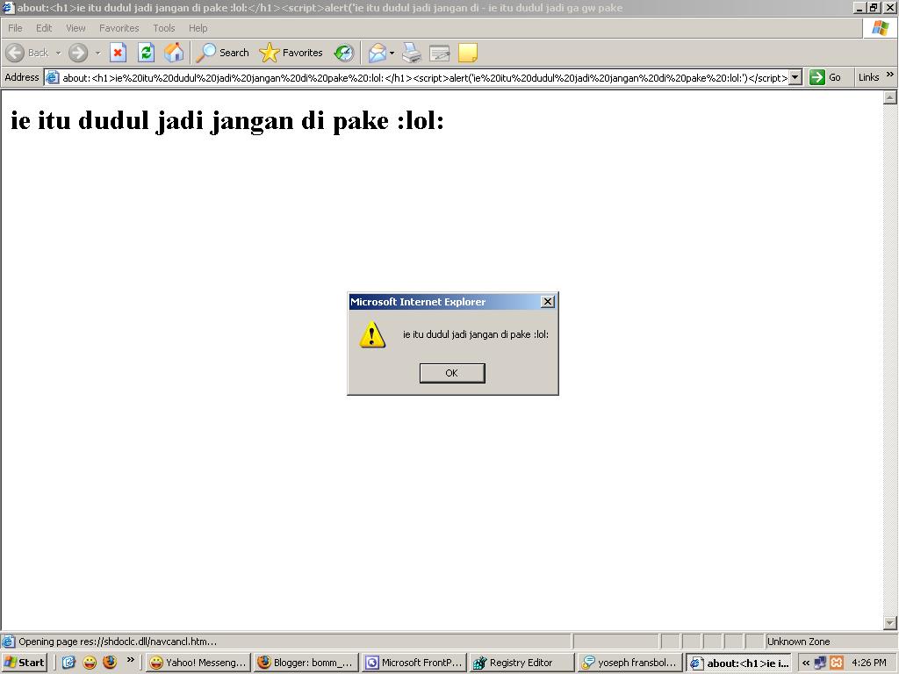Open the History clock icon
The height and width of the screenshot is (674, 899).
coord(344,53)
